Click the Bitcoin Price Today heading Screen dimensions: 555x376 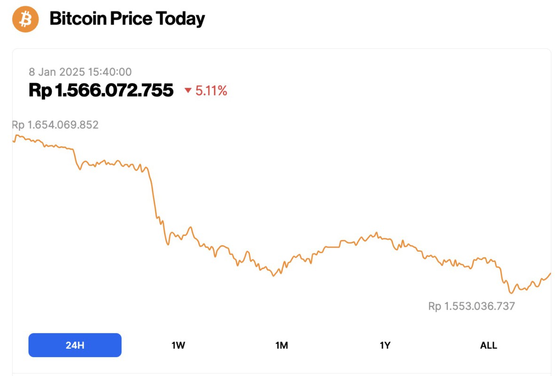coord(127,19)
